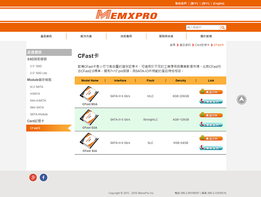Viewport: 261px width, 197px height.
Task: Click 聯絡我們 button in CFast G3A row
Action: point(211,124)
